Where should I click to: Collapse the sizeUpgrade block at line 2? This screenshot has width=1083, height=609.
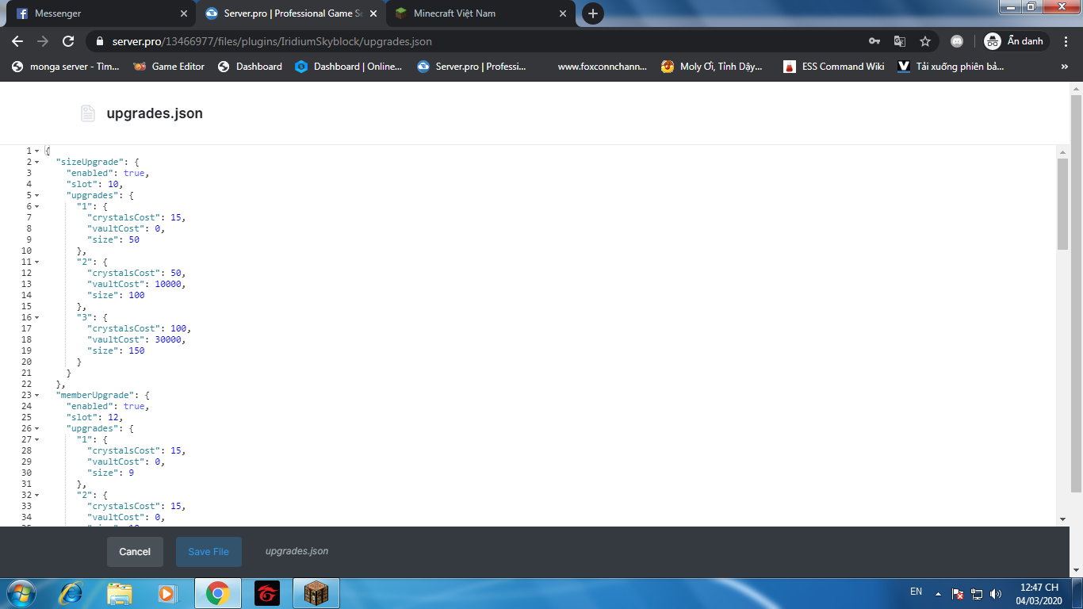37,162
